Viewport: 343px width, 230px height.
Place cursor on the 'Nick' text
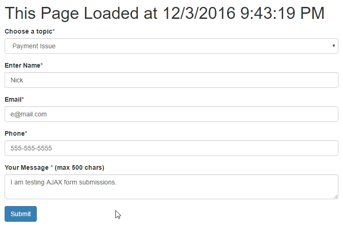[17, 80]
